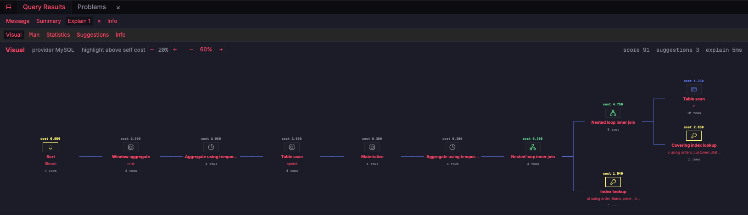Click the cost 1.640 Index lookup key icon

(613, 182)
